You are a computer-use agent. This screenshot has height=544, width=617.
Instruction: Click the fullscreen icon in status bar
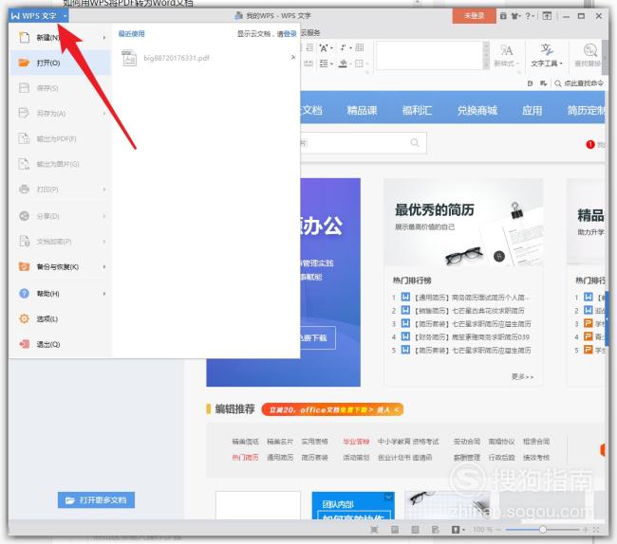(596, 530)
